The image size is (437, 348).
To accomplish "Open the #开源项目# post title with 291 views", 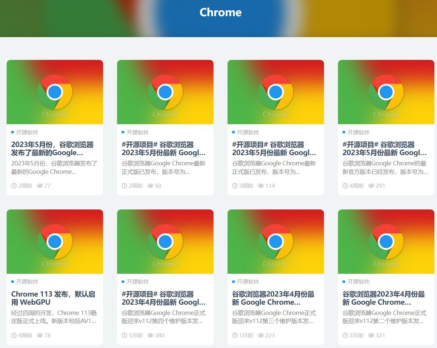I will pyautogui.click(x=384, y=148).
